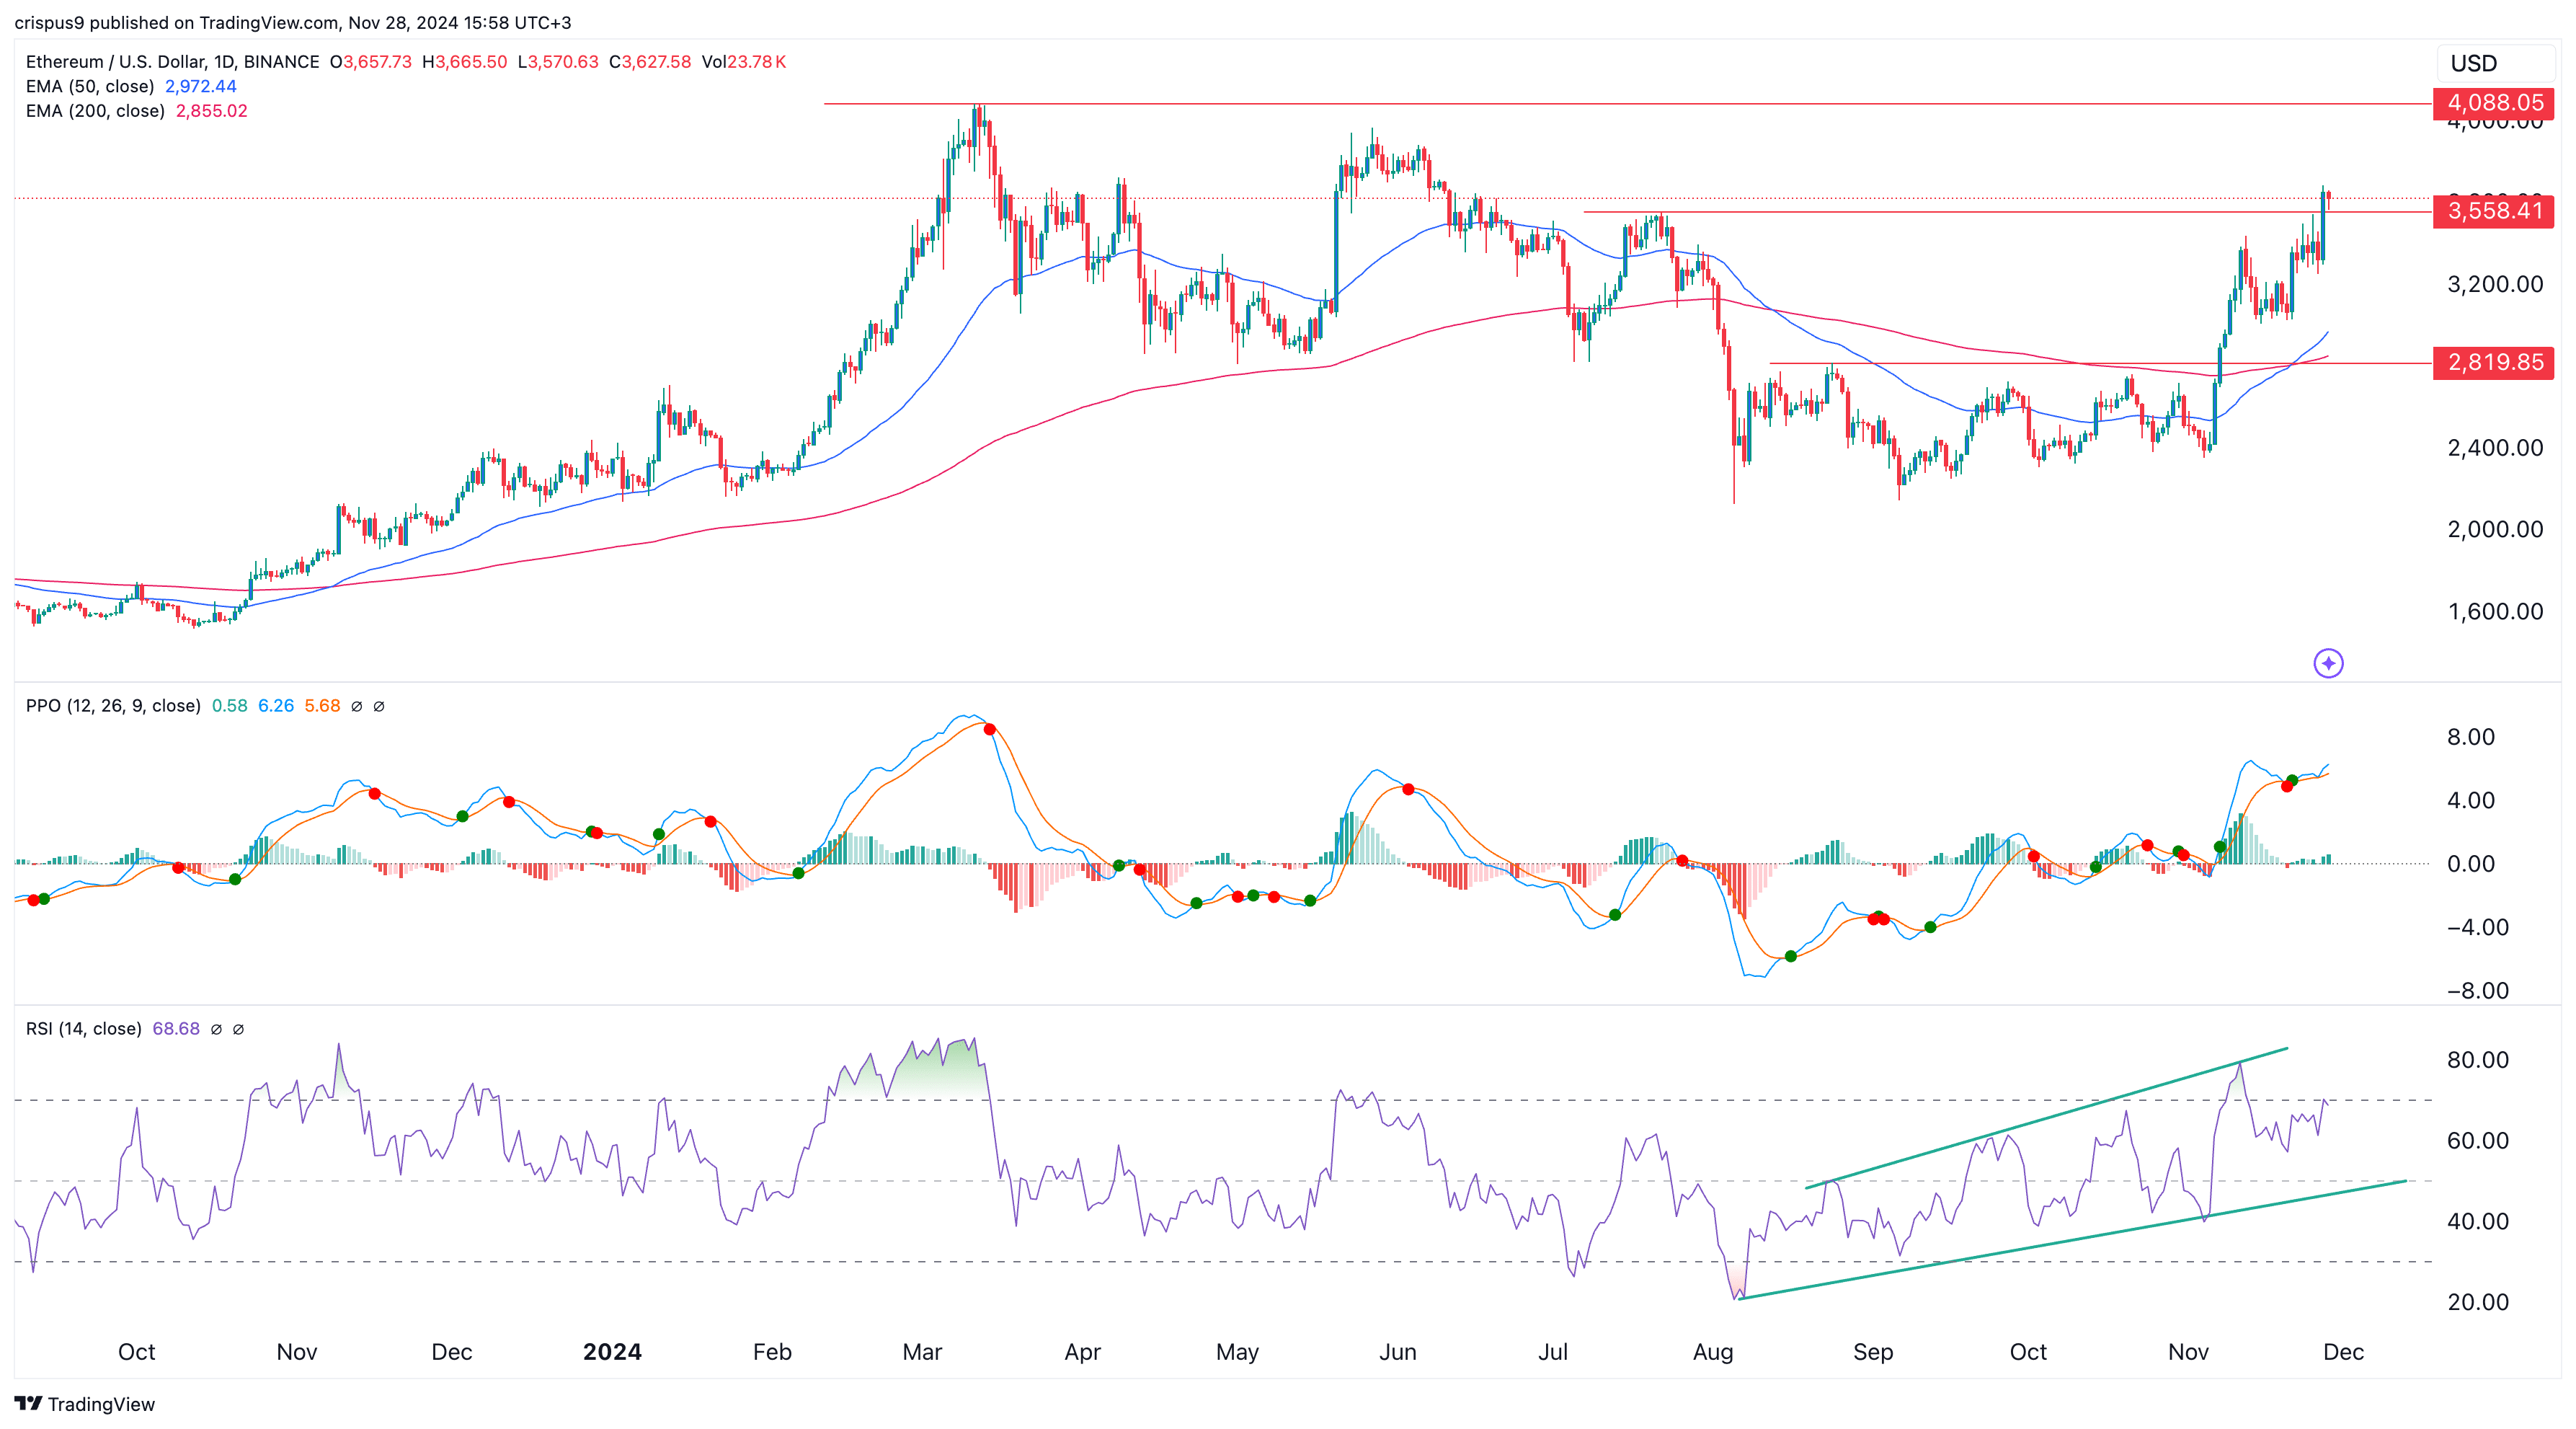This screenshot has width=2576, height=1429.
Task: Click the 2024 label on the time axis
Action: [x=612, y=1352]
